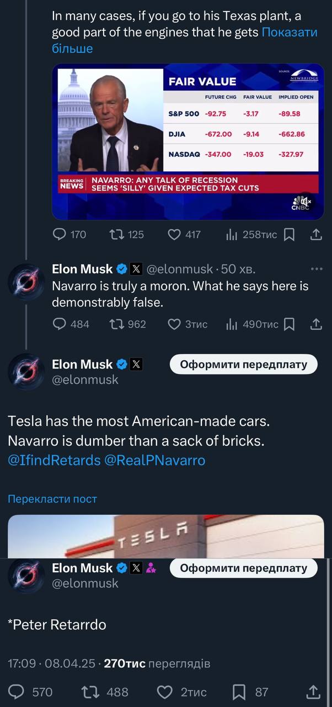Expand text with Показати більше
The width and height of the screenshot is (332, 707).
tap(289, 33)
